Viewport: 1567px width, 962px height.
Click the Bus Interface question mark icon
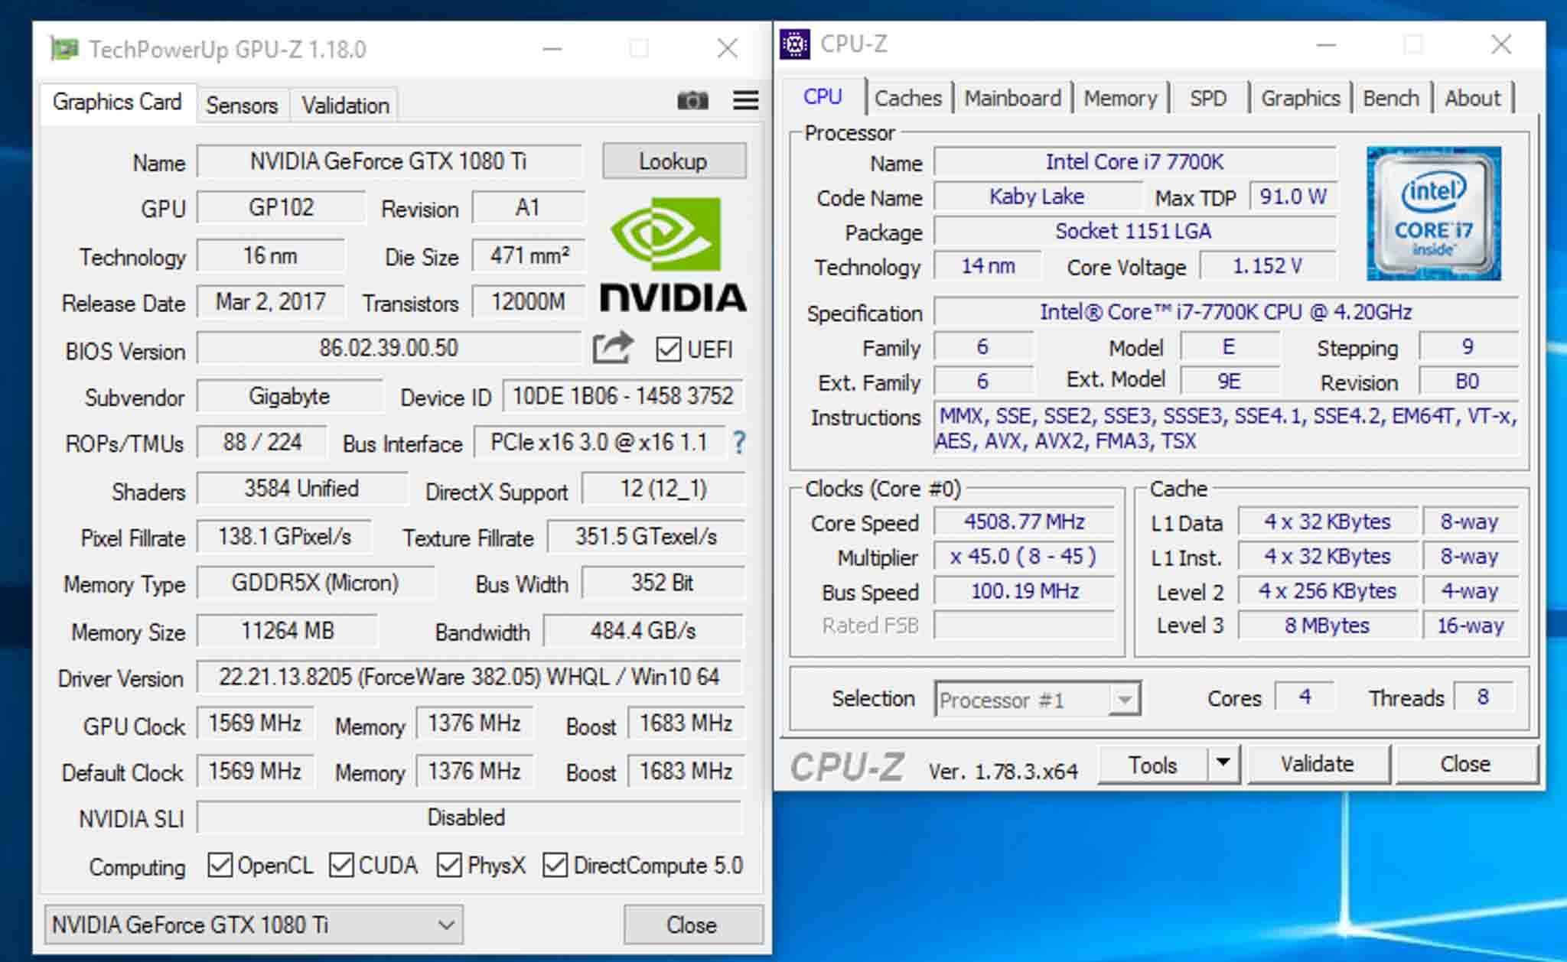tap(738, 442)
